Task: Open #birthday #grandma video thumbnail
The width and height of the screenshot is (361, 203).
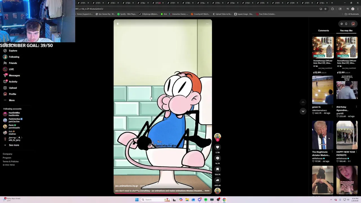Action: 347,90
